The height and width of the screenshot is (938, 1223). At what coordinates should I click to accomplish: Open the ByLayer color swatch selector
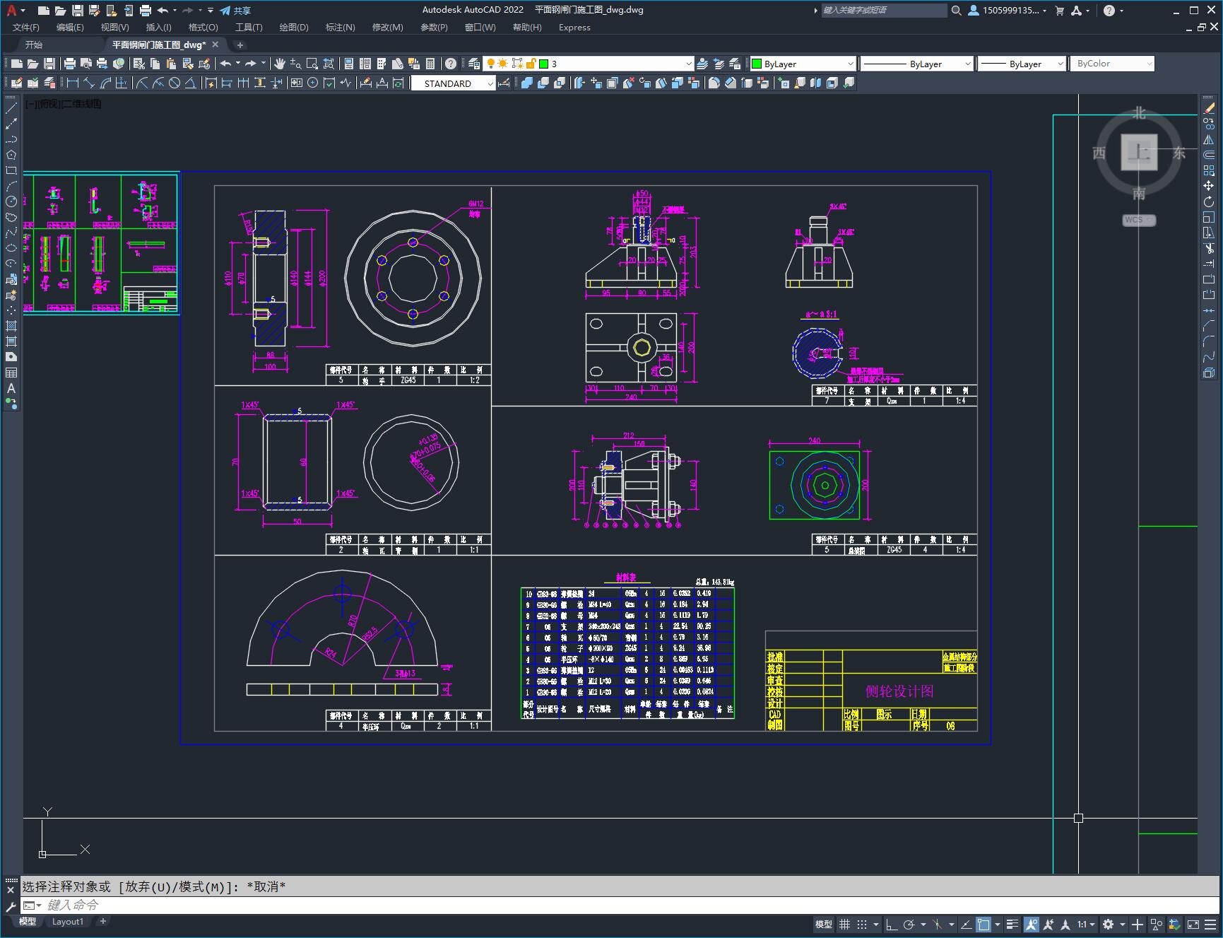click(802, 64)
